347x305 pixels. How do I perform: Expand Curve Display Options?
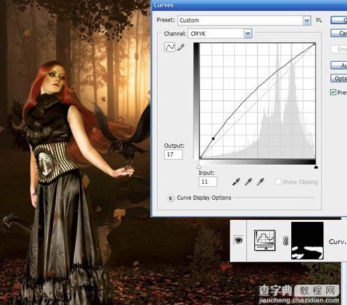point(170,198)
